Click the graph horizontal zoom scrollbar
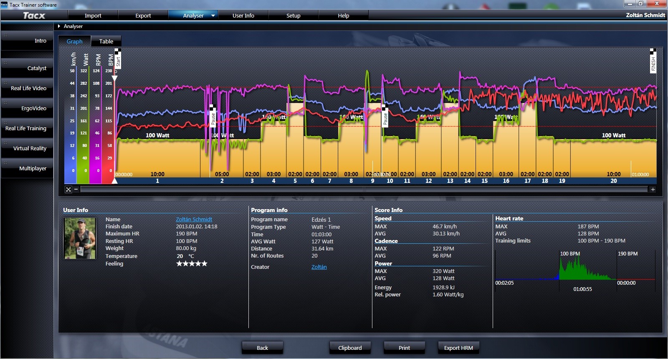The width and height of the screenshot is (668, 359). pyautogui.click(x=363, y=190)
